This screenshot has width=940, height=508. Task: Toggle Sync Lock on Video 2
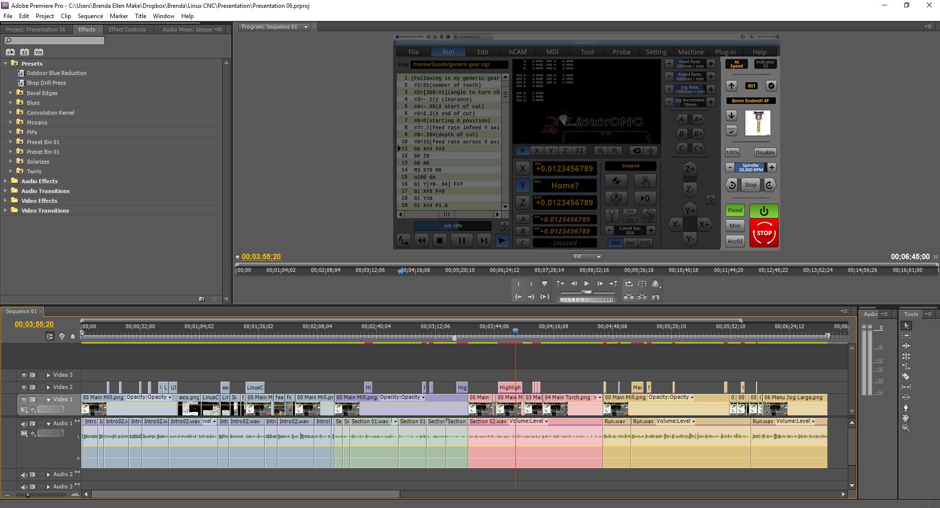pyautogui.click(x=32, y=387)
